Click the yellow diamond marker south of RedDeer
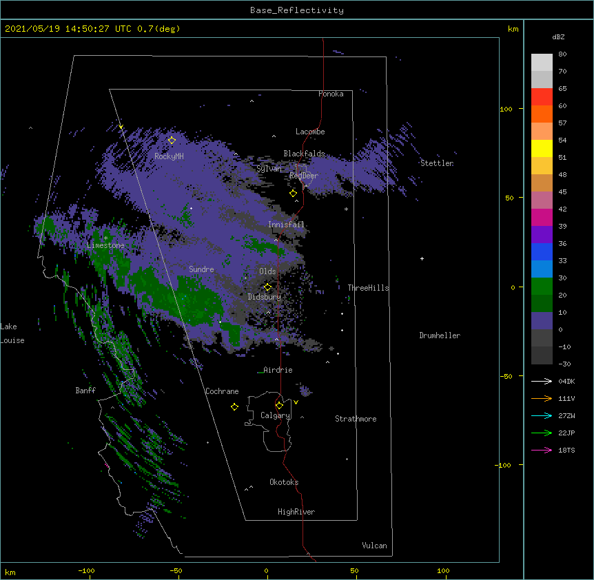594x580 pixels. [294, 194]
